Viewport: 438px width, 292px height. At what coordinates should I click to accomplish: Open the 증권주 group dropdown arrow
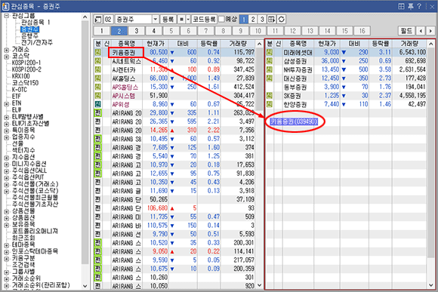[156, 20]
